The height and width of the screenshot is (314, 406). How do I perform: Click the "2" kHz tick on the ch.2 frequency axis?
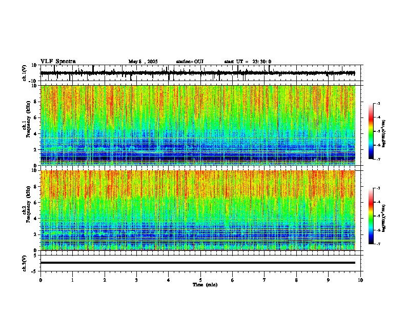pos(35,234)
